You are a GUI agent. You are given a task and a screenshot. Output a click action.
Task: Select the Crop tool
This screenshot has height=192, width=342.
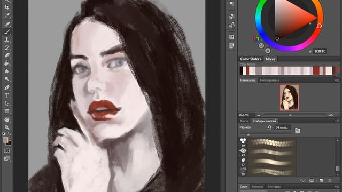tap(7, 7)
